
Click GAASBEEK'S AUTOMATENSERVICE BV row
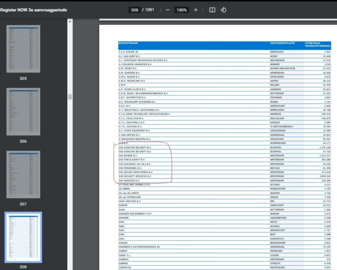pos(225,247)
